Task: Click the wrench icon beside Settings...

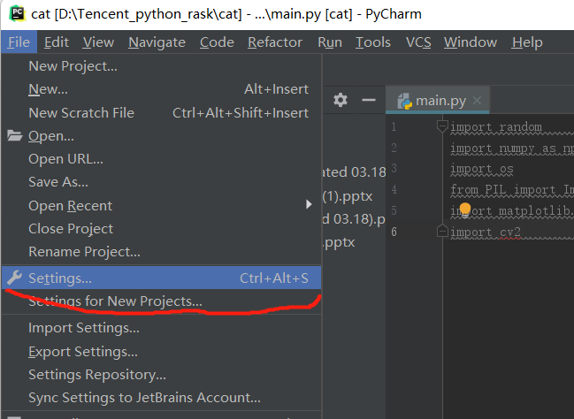Action: 15,278
